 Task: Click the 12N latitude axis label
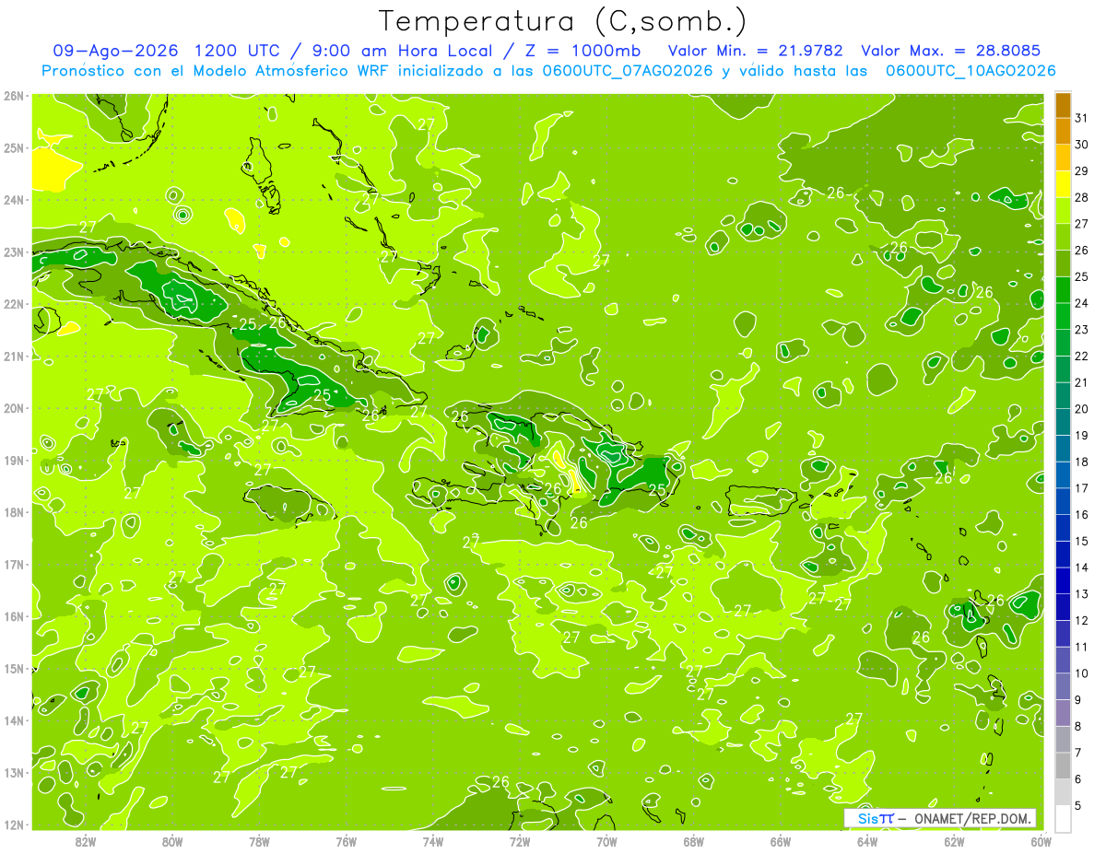(x=14, y=825)
